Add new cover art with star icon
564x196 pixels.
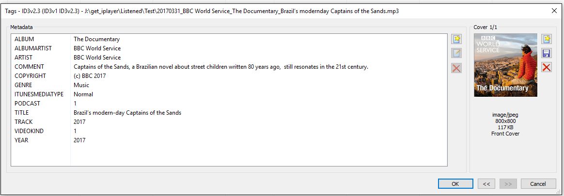click(547, 39)
